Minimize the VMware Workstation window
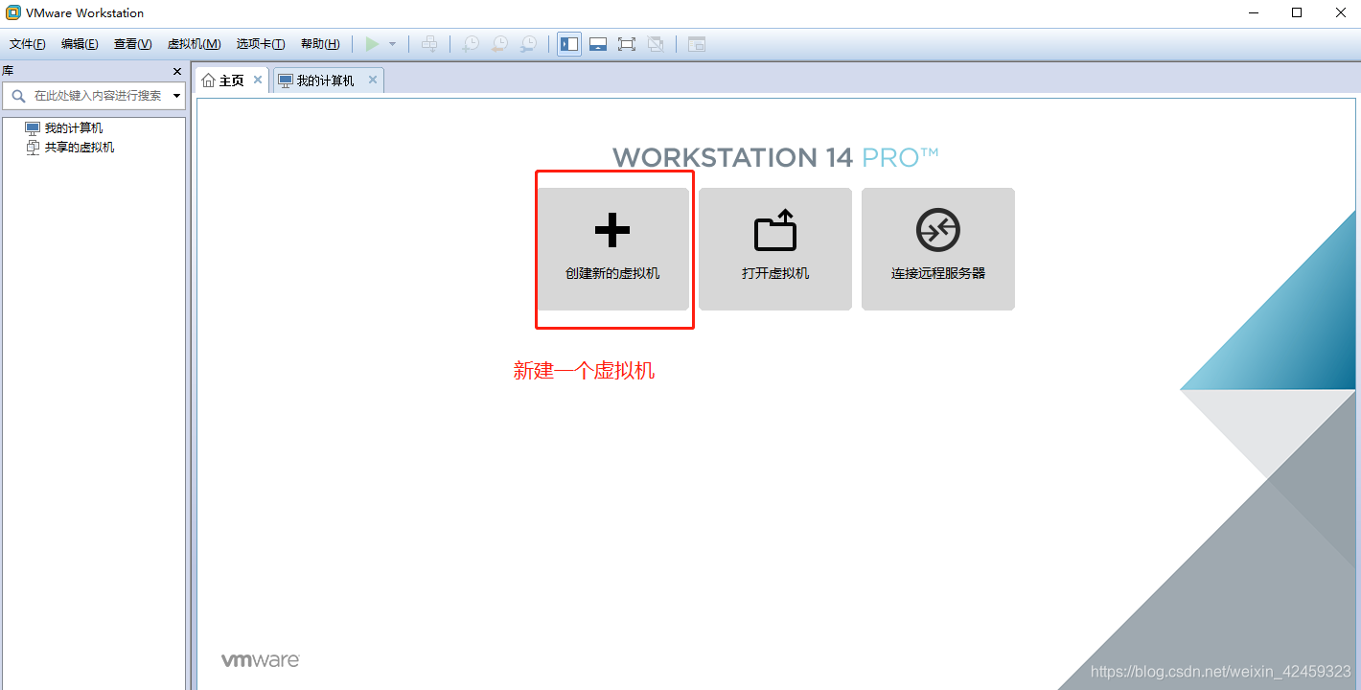Screen dimensions: 1361x690 (x=1255, y=12)
